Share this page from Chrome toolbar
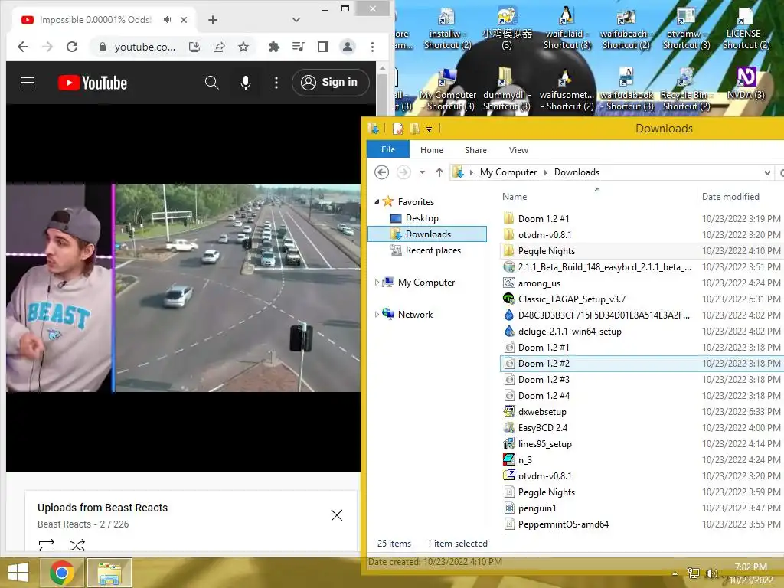Screen dimensions: 784x588 coord(219,47)
